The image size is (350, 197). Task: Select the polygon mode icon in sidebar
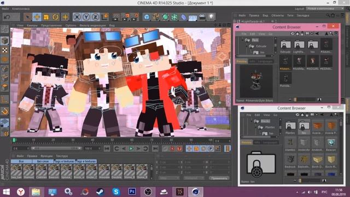[x=5, y=87]
